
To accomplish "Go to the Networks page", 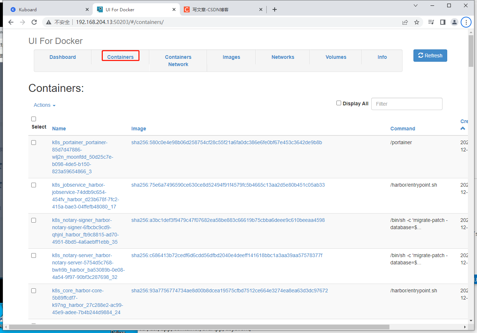I will [x=283, y=57].
